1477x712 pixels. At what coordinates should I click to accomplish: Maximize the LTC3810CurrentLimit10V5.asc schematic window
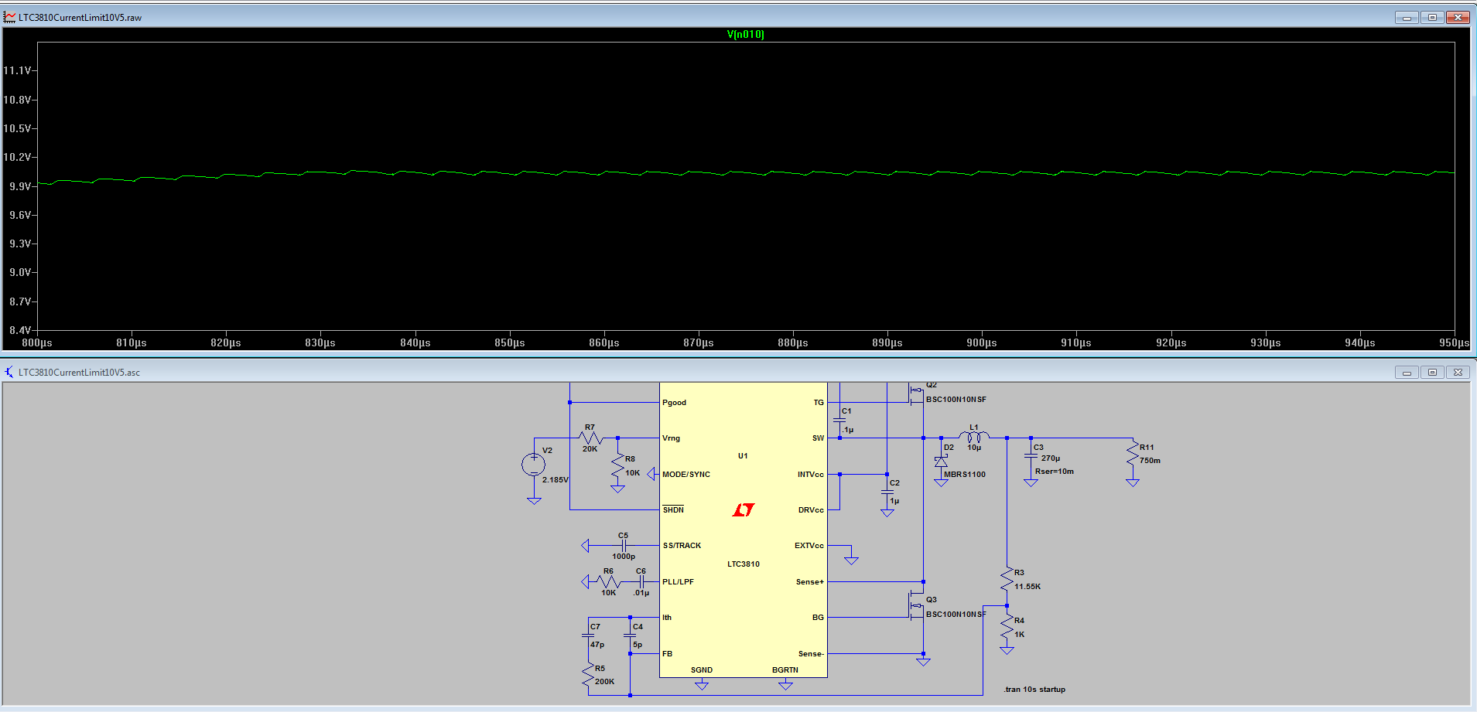coord(1432,372)
